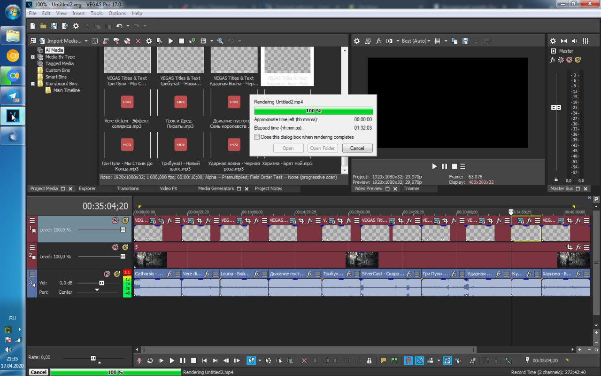Open Mixing Console icon in Master Bus
The height and width of the screenshot is (376, 601).
(x=586, y=41)
